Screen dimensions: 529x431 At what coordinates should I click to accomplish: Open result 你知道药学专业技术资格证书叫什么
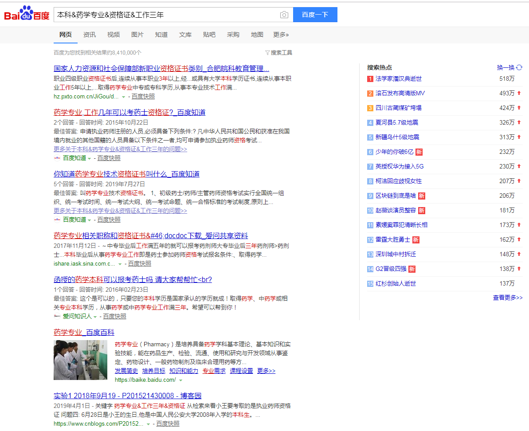coord(126,174)
